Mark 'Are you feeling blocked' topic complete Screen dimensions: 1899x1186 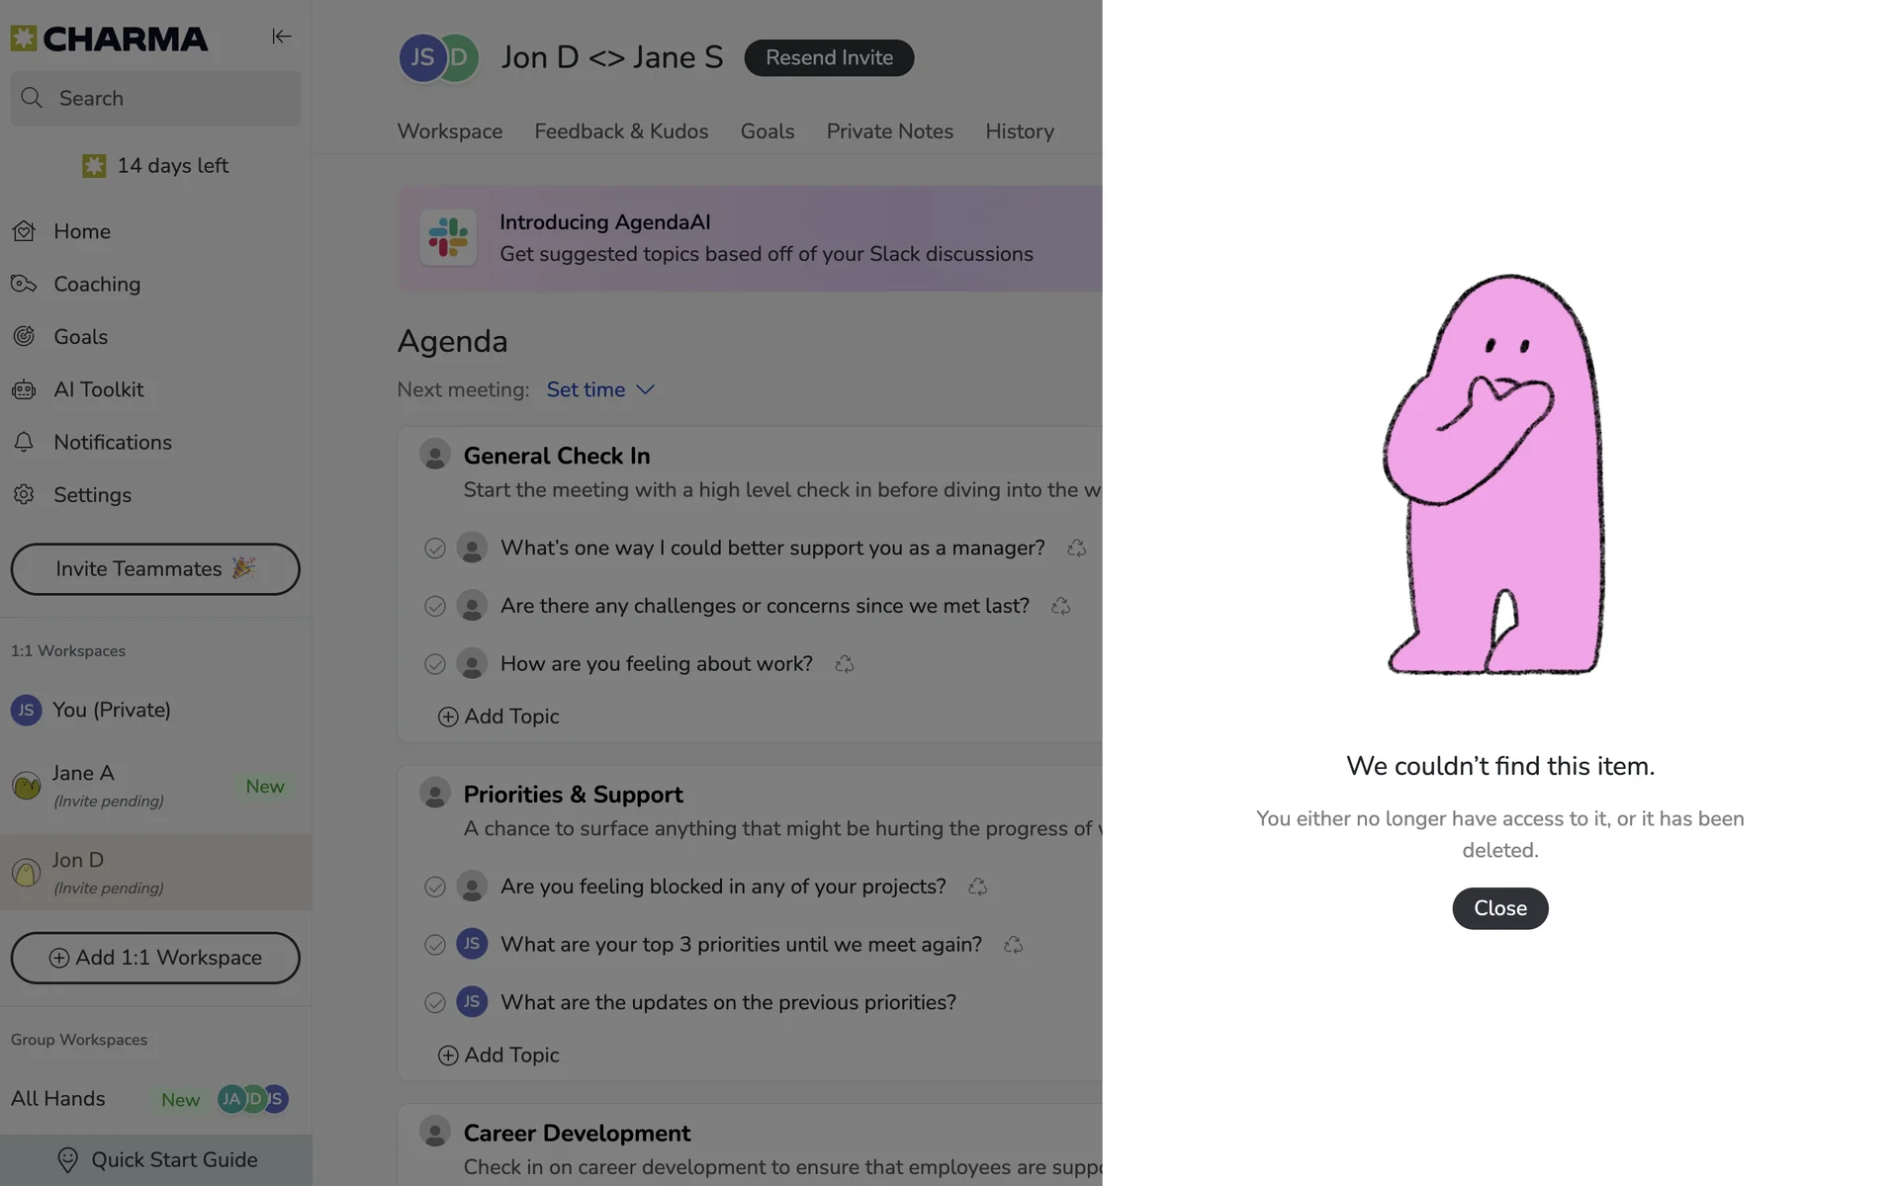(x=434, y=887)
